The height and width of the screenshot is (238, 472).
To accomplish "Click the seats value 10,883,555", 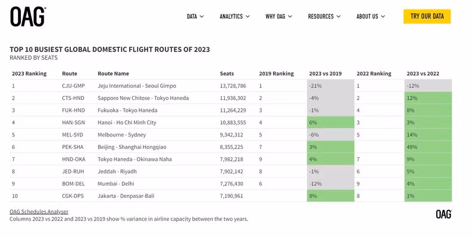I will click(232, 123).
